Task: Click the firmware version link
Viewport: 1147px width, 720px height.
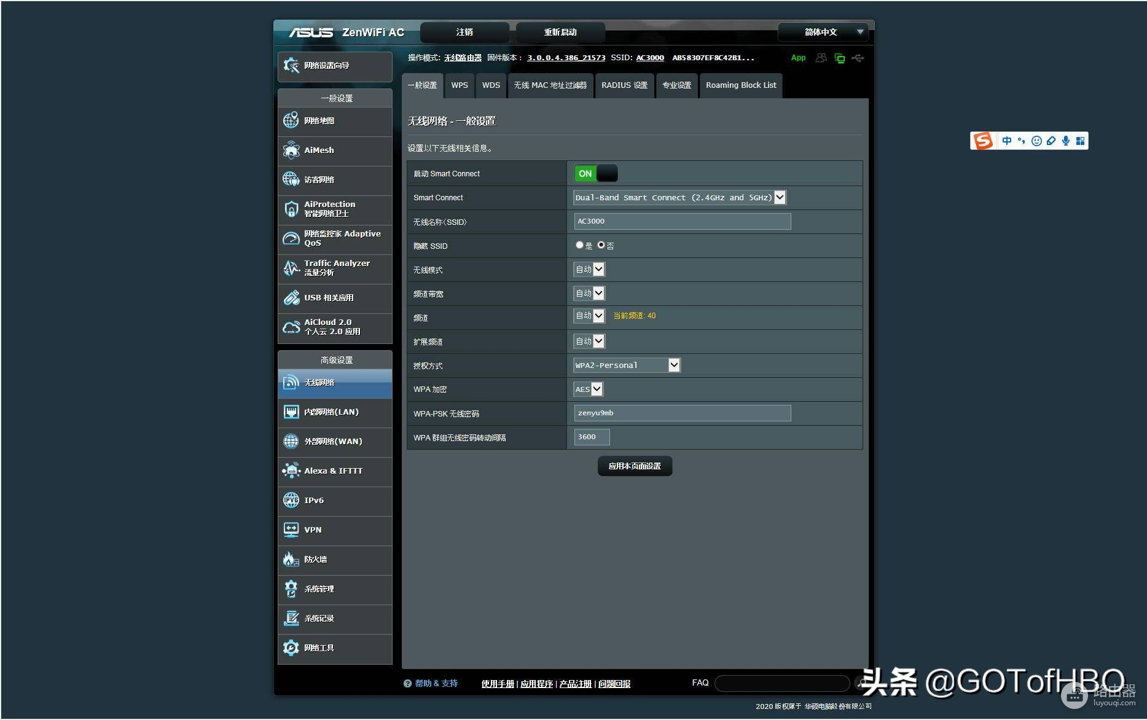Action: point(566,58)
